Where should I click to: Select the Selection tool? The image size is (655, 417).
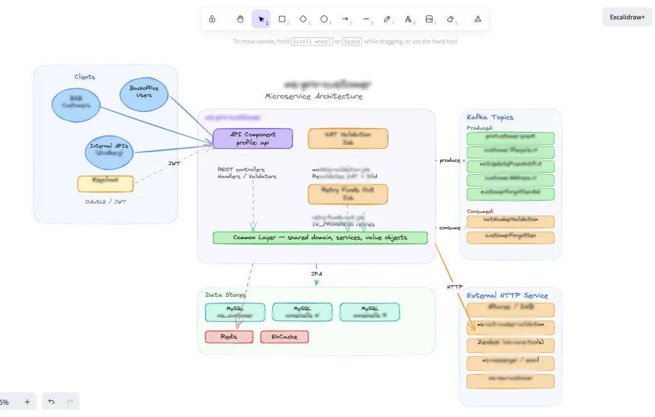point(261,19)
